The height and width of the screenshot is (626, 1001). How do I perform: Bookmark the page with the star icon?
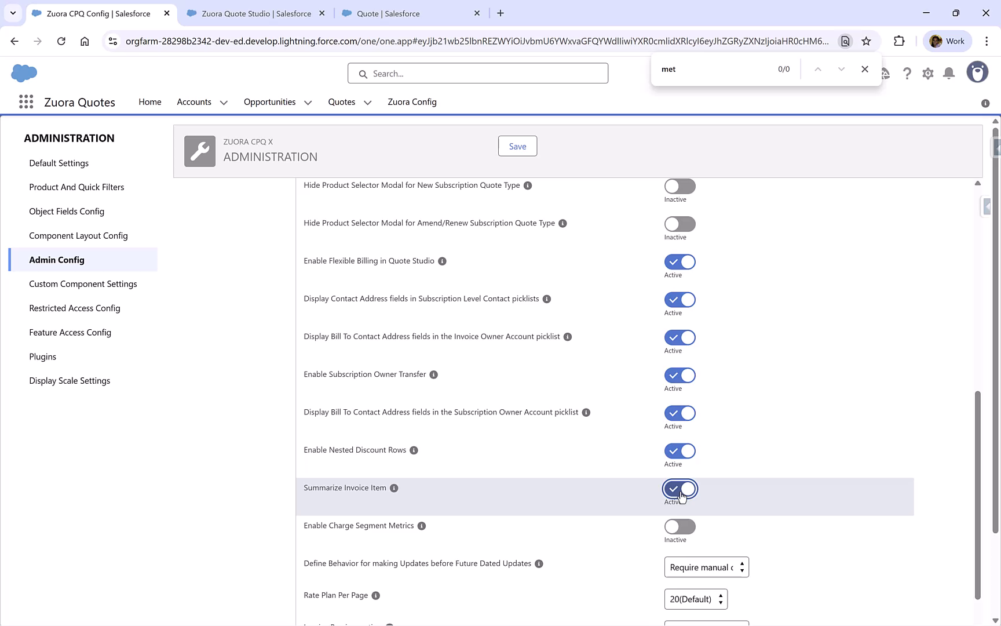867,41
